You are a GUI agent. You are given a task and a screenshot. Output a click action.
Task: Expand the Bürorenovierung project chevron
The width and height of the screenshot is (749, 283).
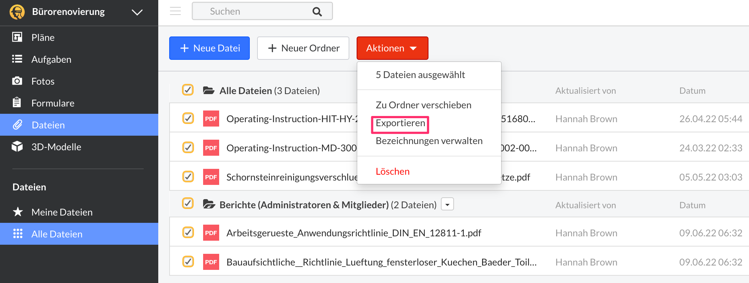tap(137, 12)
